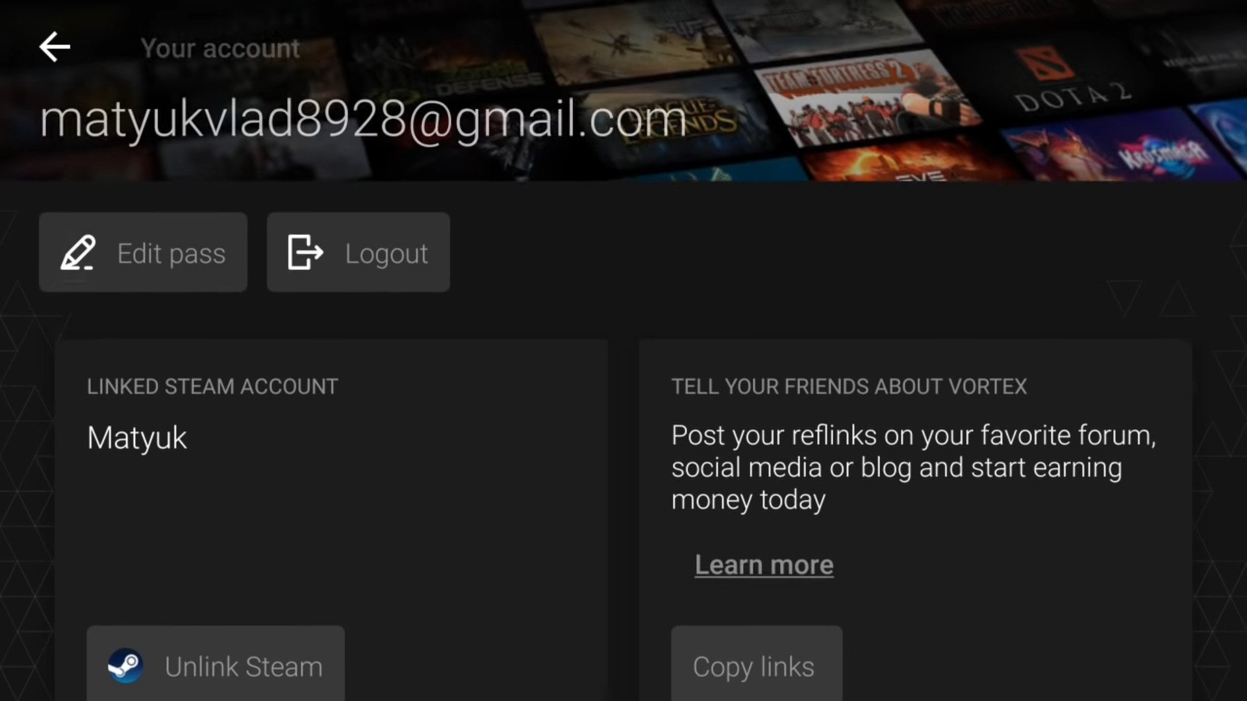
Task: Unlink the Steam account
Action: pos(216,665)
